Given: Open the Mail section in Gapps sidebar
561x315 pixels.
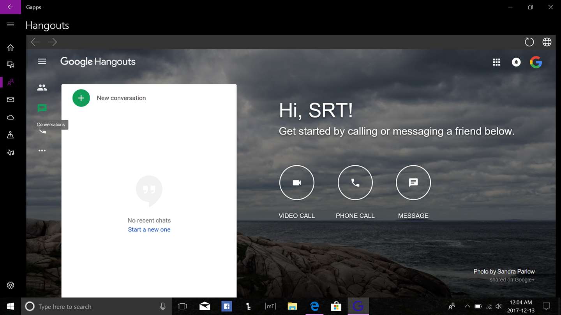Looking at the screenshot, I should click(x=11, y=100).
